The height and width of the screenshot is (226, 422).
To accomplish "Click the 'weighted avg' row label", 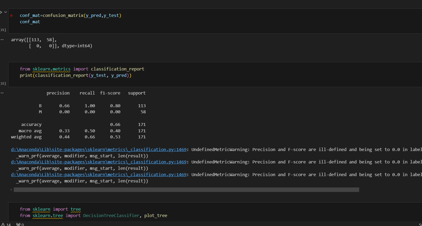I will pyautogui.click(x=26, y=137).
